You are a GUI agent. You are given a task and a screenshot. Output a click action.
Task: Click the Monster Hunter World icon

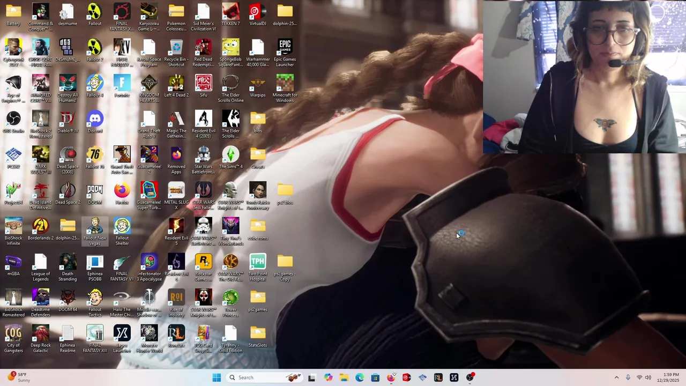click(149, 339)
